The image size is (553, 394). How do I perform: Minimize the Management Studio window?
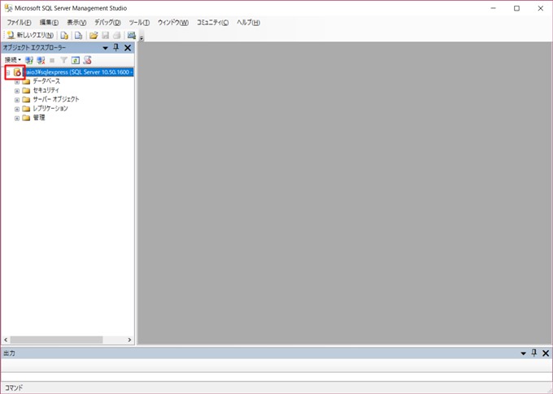point(494,8)
